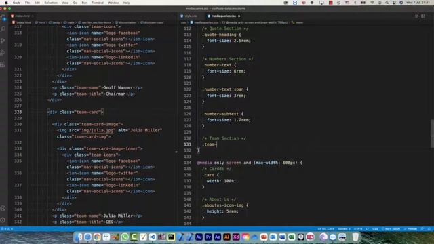Open the right editor's More Actions menu
The image size is (434, 244).
[x=429, y=16]
